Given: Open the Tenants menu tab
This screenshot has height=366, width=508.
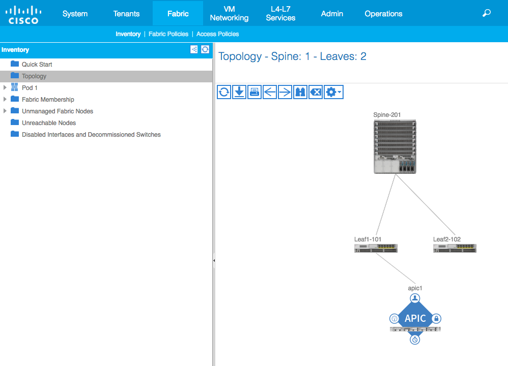Looking at the screenshot, I should click(x=126, y=14).
